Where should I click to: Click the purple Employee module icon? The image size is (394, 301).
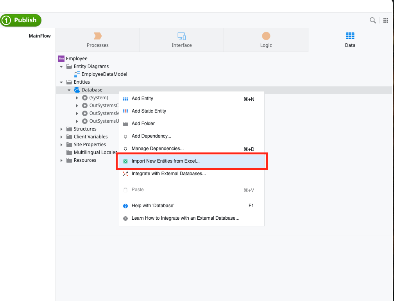point(61,59)
